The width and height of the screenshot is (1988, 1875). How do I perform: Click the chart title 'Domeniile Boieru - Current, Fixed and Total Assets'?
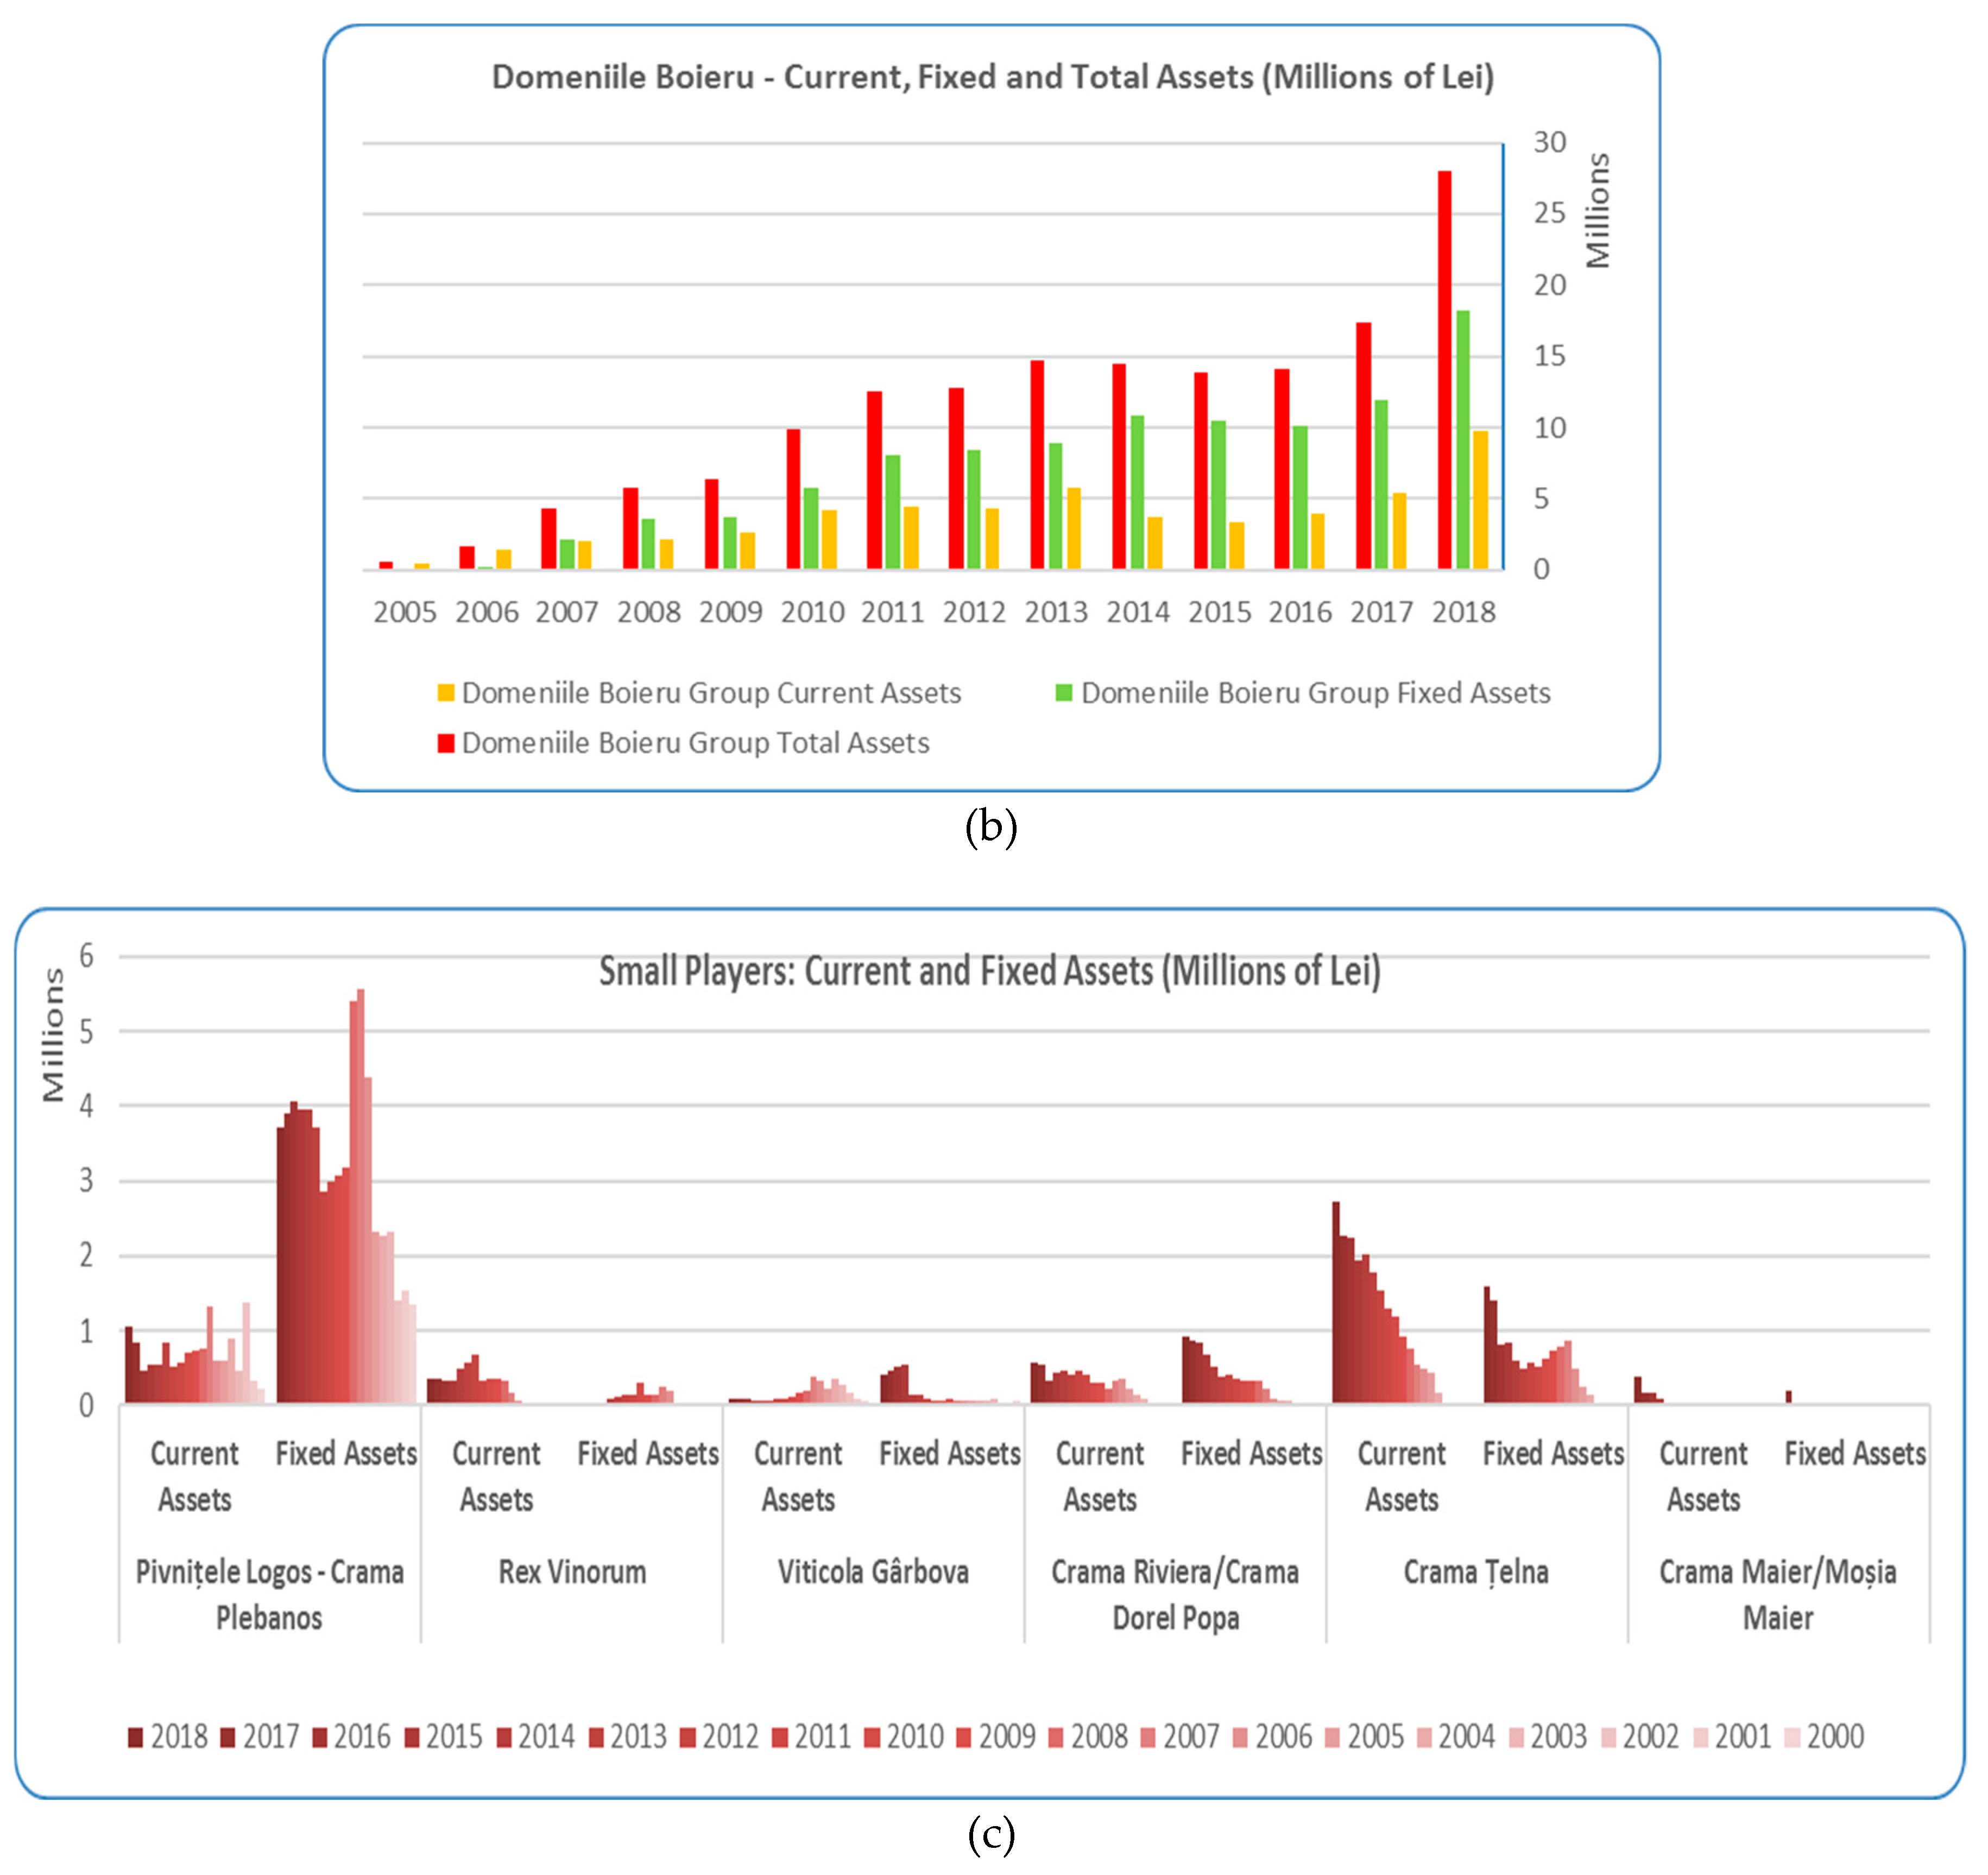(992, 77)
